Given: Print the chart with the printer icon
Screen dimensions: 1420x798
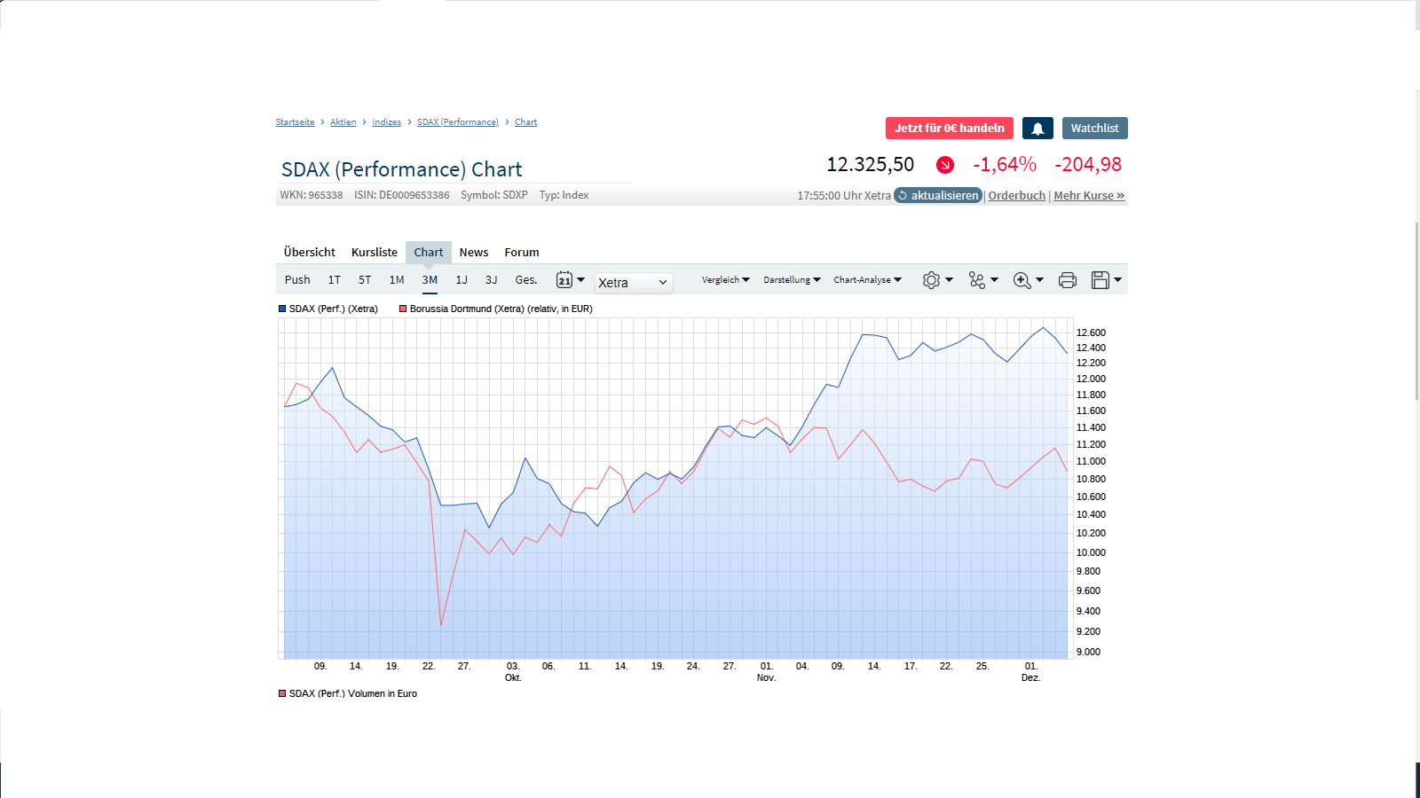Looking at the screenshot, I should point(1068,280).
